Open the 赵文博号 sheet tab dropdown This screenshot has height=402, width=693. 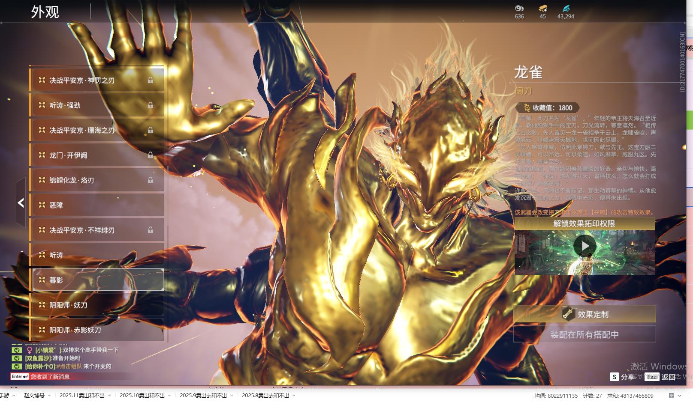[x=49, y=396]
